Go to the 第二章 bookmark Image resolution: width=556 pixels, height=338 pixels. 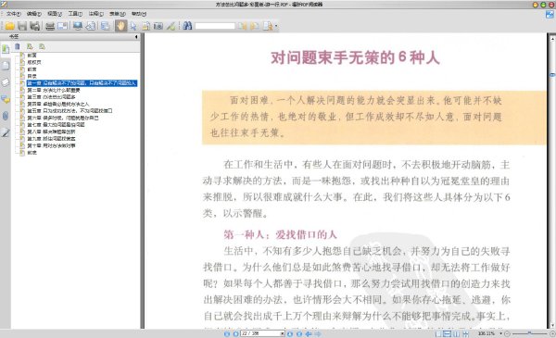[54, 90]
